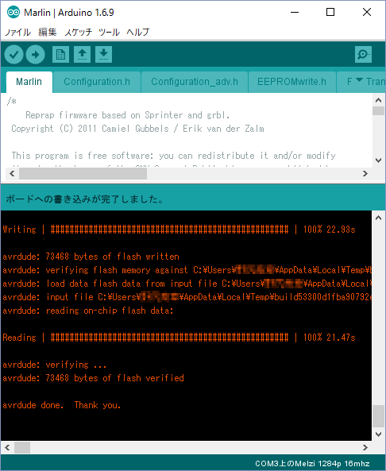Click the Verify checkmark button
Viewport: 386px width, 471px height.
(x=14, y=54)
